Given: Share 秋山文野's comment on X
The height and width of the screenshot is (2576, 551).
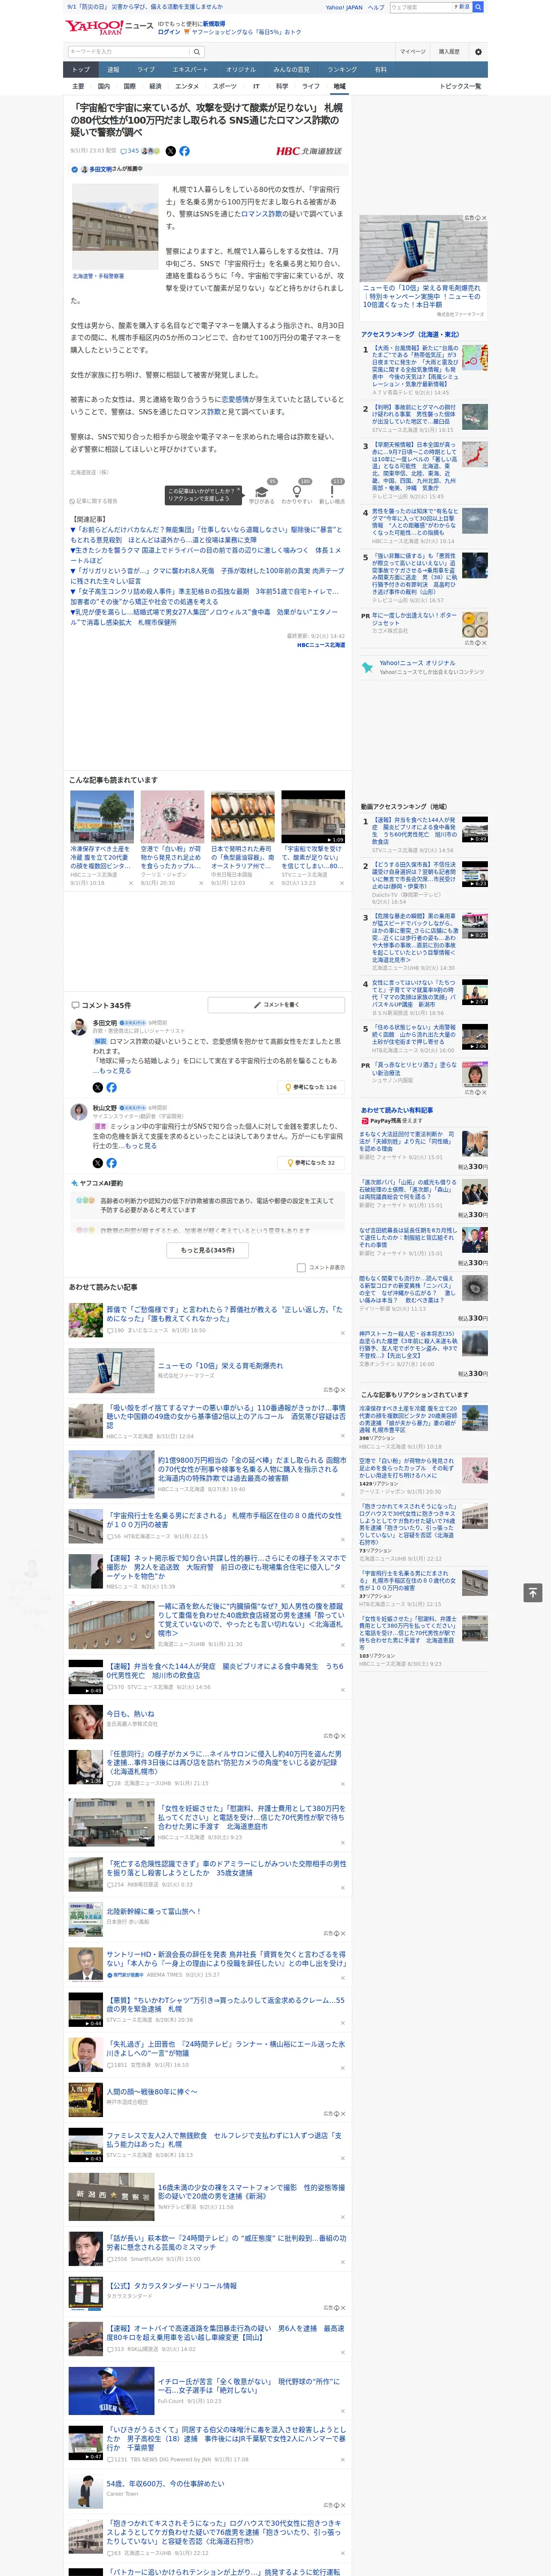Looking at the screenshot, I should click(97, 1163).
